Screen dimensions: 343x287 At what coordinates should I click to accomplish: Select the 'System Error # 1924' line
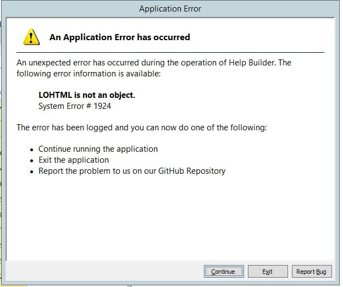[75, 106]
